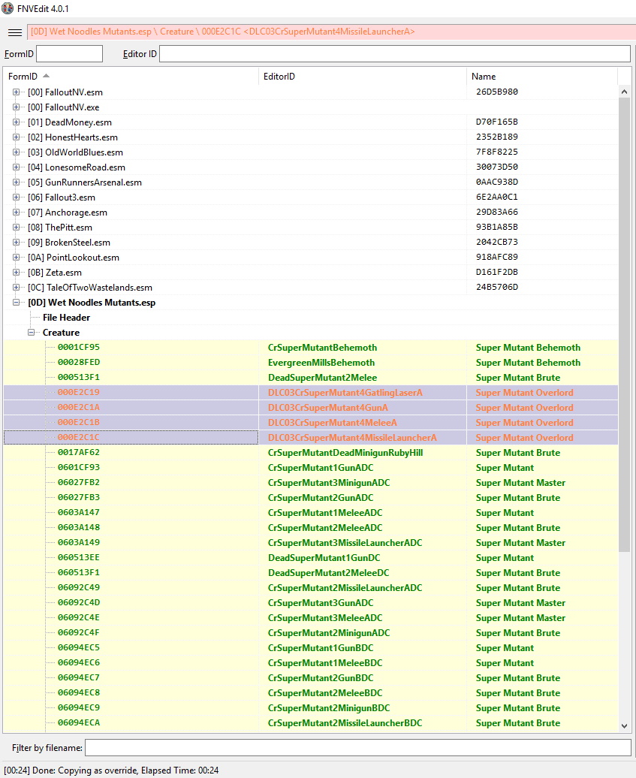Click CRC value 26D5B980 for FalloutNV.esm
This screenshot has width=636, height=778.
[x=496, y=92]
